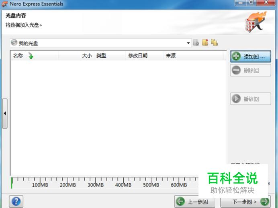The height and width of the screenshot is (208, 278).
Task: Sort by the 大小 column header
Action: (x=76, y=56)
